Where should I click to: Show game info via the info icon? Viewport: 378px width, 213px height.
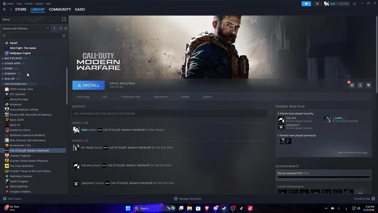pyautogui.click(x=360, y=85)
